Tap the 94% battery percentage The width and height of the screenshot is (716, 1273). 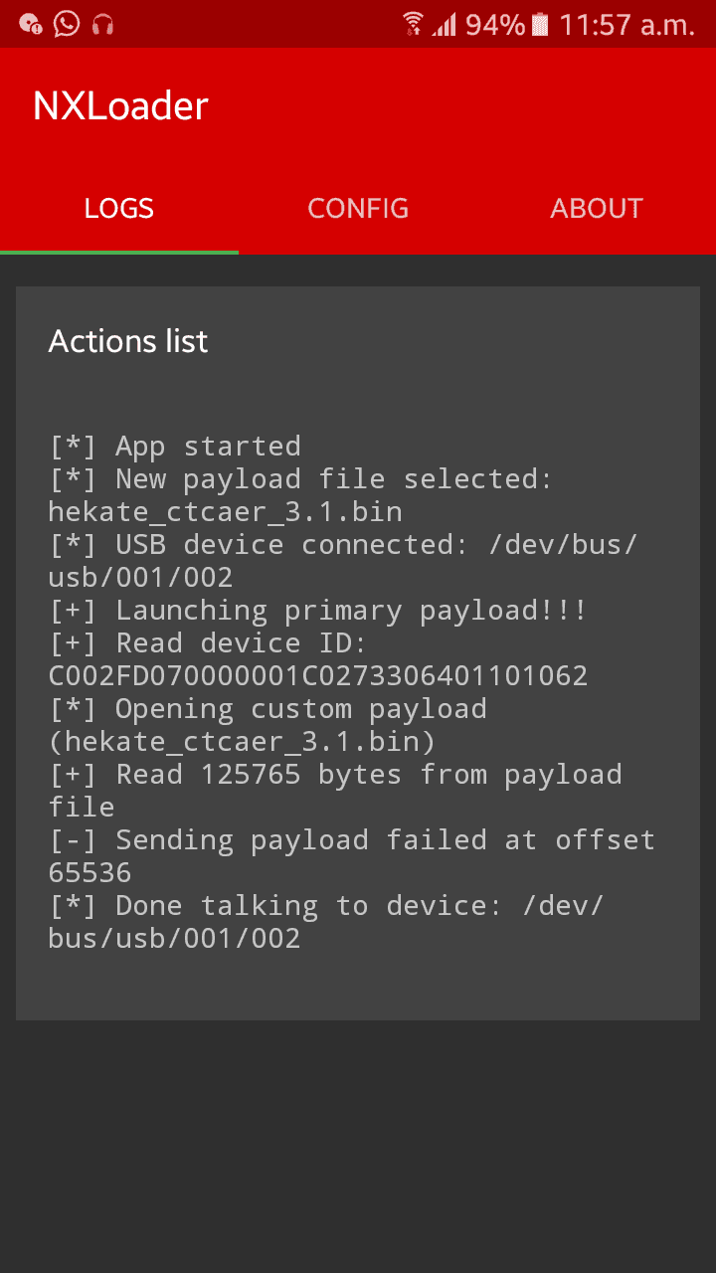[494, 24]
